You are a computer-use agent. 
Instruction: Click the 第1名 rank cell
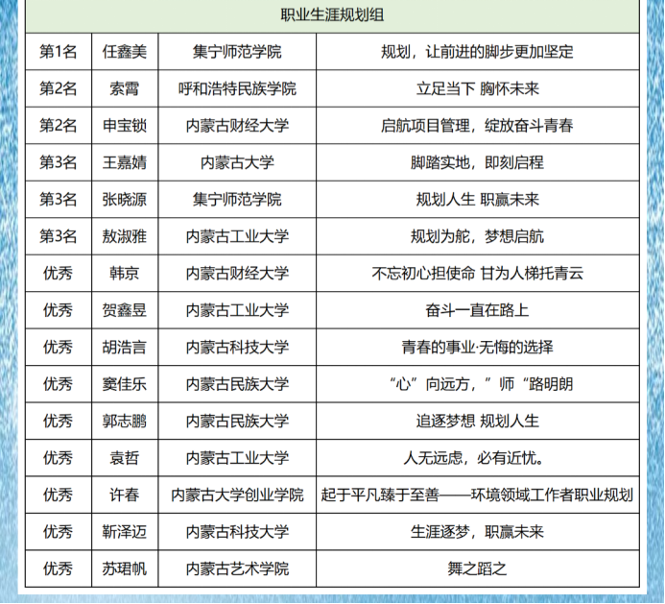pyautogui.click(x=58, y=52)
